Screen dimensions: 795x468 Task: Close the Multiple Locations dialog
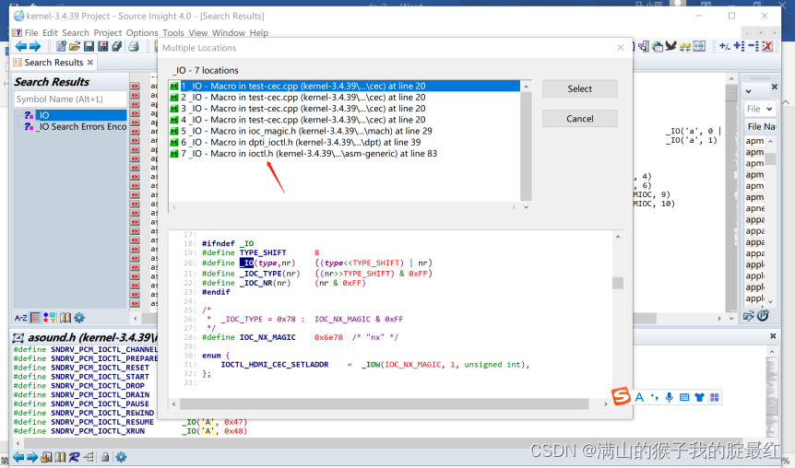point(621,48)
